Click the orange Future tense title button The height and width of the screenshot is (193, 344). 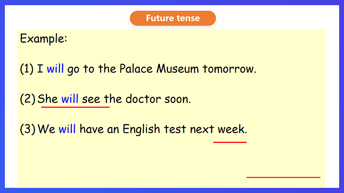click(x=172, y=18)
